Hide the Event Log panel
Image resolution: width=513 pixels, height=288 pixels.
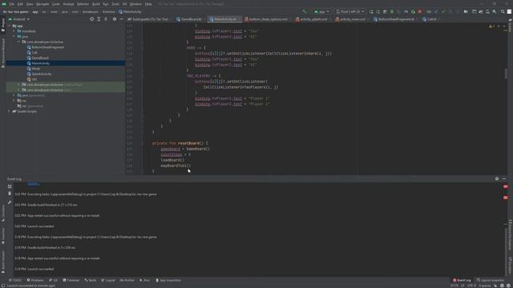[x=504, y=178]
